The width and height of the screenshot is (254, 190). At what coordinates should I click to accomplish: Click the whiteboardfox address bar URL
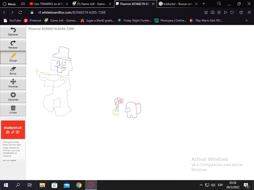tap(72, 12)
